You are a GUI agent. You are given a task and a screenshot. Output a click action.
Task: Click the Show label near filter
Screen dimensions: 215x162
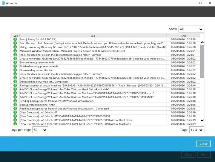tap(173, 29)
